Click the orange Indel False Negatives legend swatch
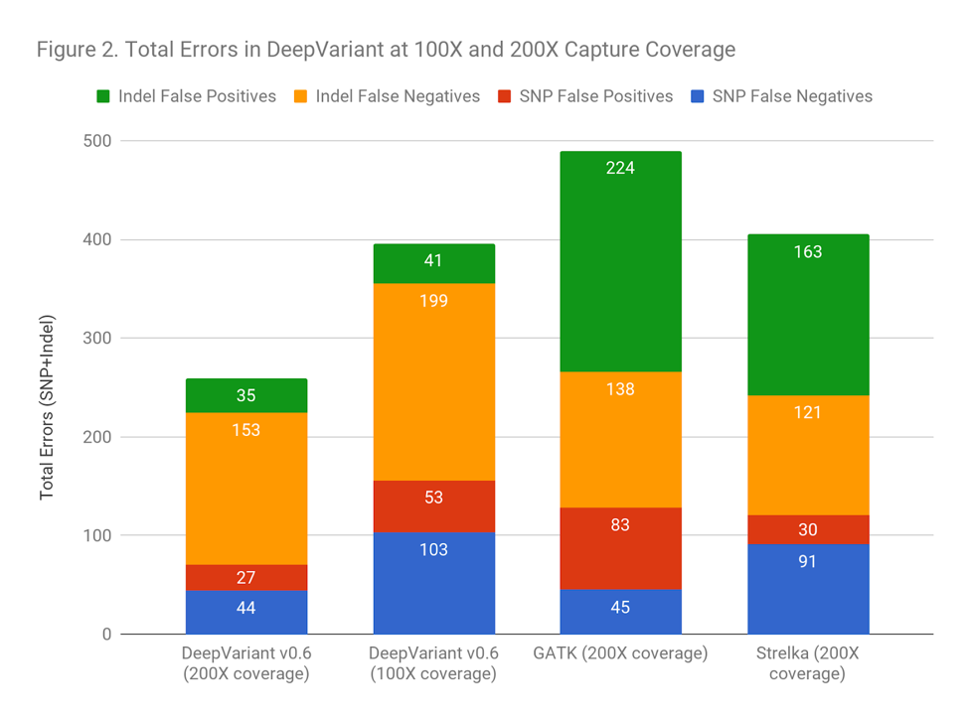Screen dimensions: 970x720 coord(301,96)
